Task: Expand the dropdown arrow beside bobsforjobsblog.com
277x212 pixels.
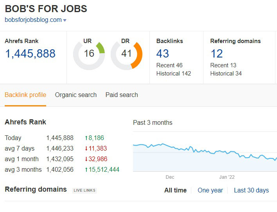Action: [x=65, y=20]
